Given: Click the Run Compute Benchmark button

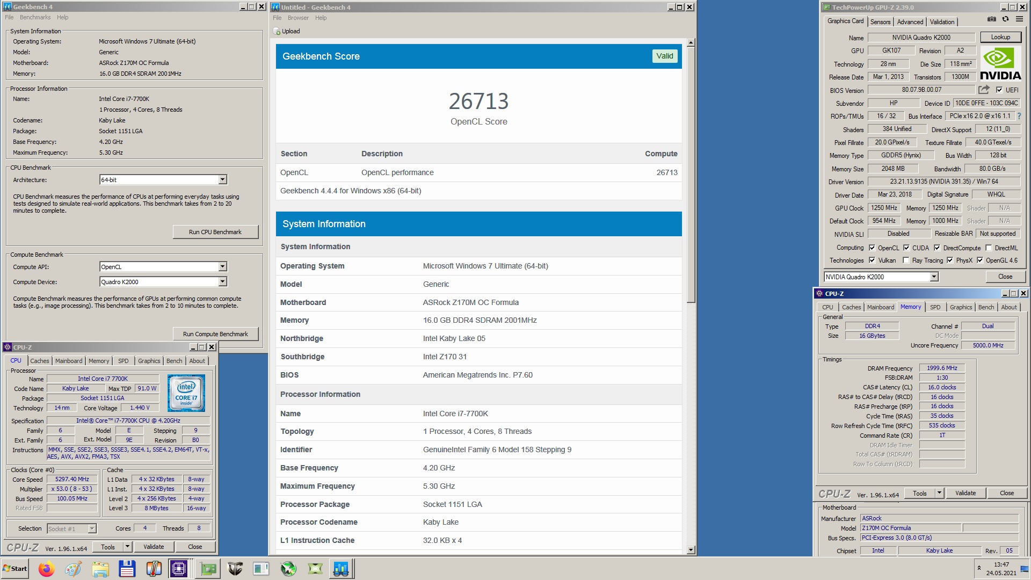Looking at the screenshot, I should click(x=215, y=334).
